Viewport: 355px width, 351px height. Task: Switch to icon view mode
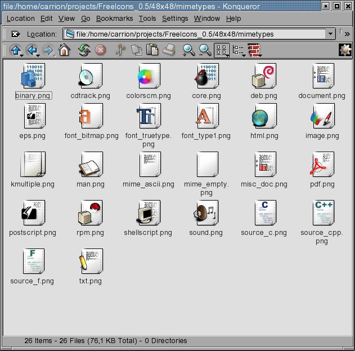(x=222, y=50)
